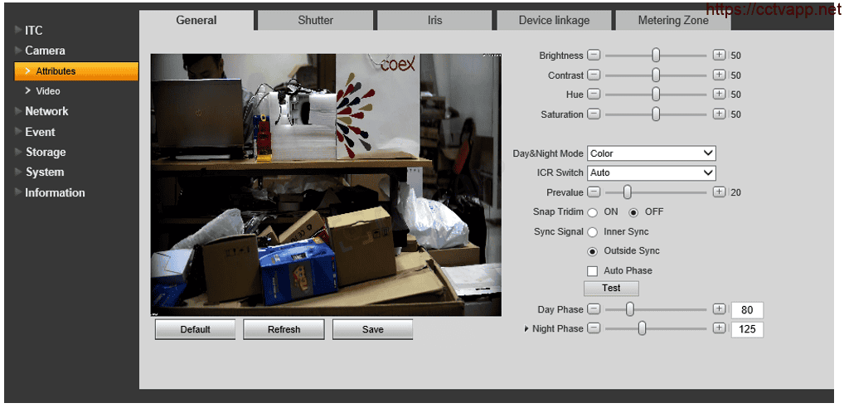Image resolution: width=844 pixels, height=408 pixels.
Task: Open the ICR Switch dropdown
Action: pyautogui.click(x=651, y=173)
